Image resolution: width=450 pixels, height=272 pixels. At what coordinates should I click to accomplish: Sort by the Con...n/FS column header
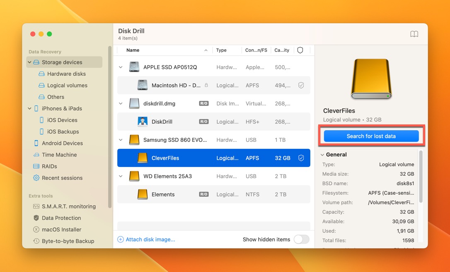[256, 50]
